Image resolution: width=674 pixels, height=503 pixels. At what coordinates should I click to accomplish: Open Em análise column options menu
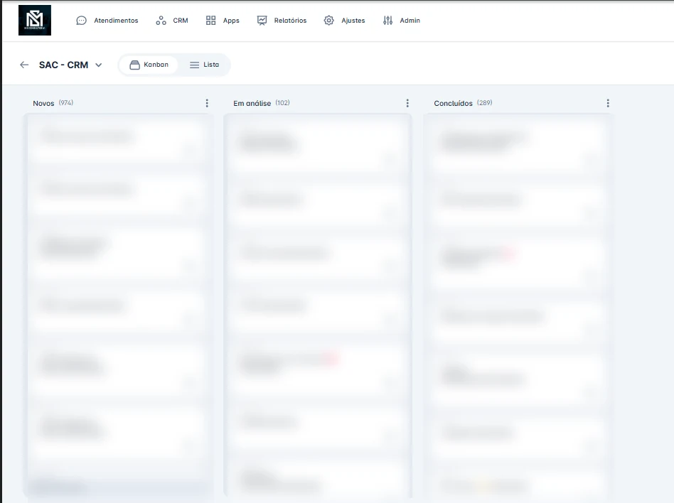[x=407, y=103]
